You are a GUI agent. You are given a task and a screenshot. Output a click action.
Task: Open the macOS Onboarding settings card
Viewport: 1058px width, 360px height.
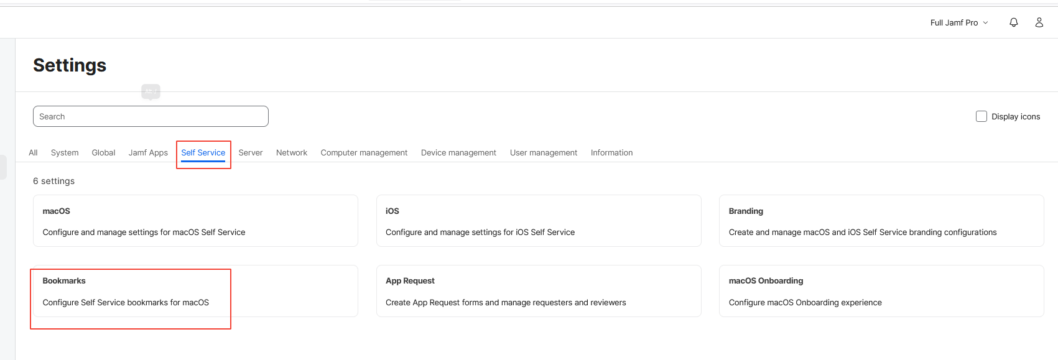point(881,291)
